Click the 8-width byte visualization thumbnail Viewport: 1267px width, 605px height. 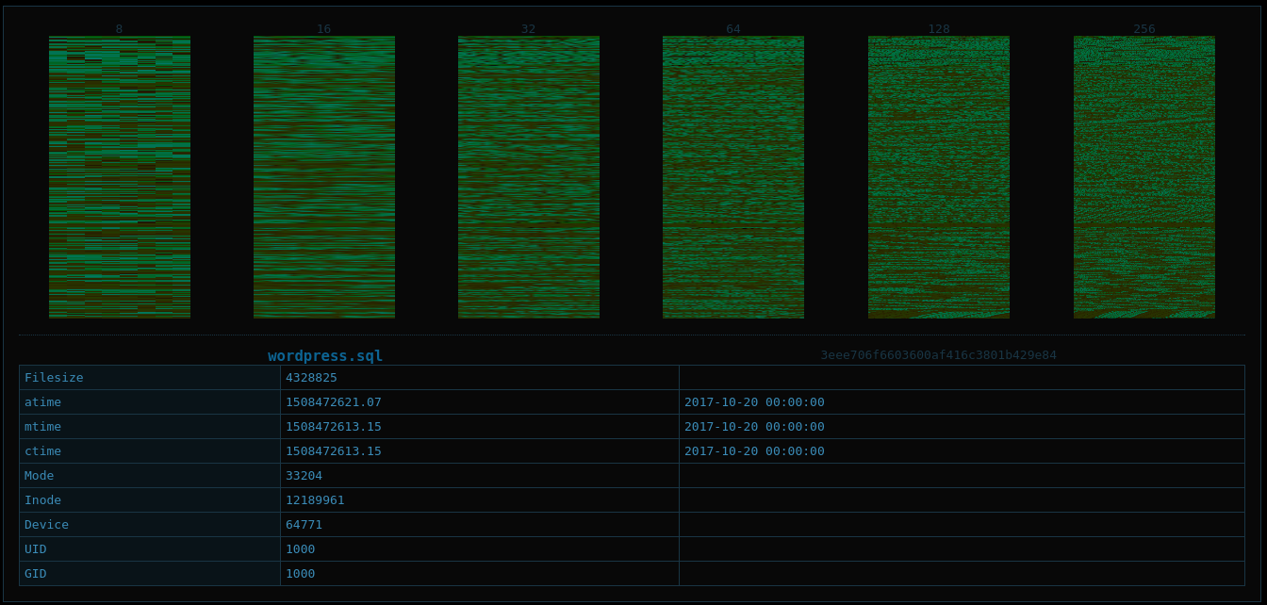click(x=120, y=177)
